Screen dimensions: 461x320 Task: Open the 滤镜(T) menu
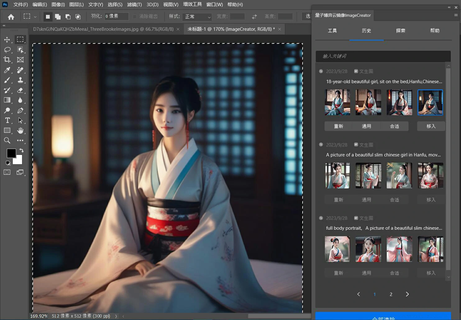point(134,5)
